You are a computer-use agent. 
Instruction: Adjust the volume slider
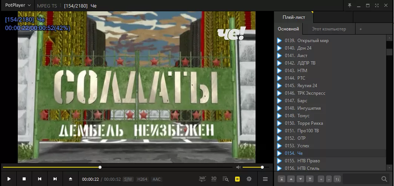pos(255,167)
